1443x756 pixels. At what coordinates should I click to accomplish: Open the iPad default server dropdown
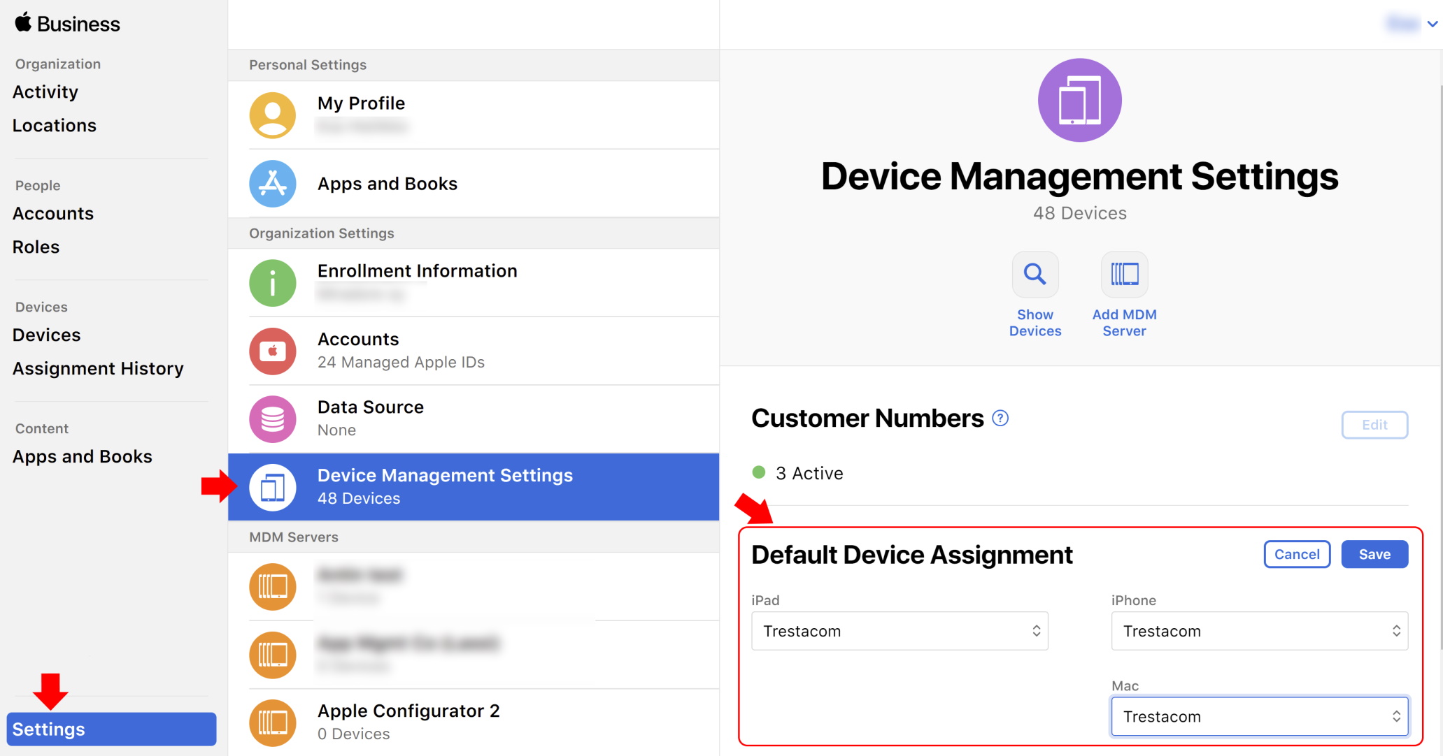coord(900,631)
